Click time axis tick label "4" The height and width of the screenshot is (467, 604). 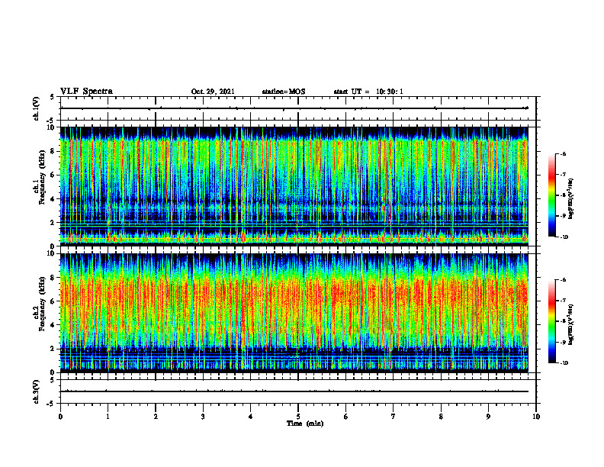[x=251, y=417]
